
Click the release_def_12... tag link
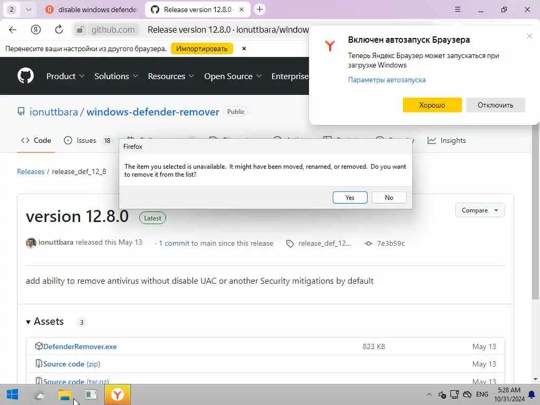pyautogui.click(x=324, y=243)
